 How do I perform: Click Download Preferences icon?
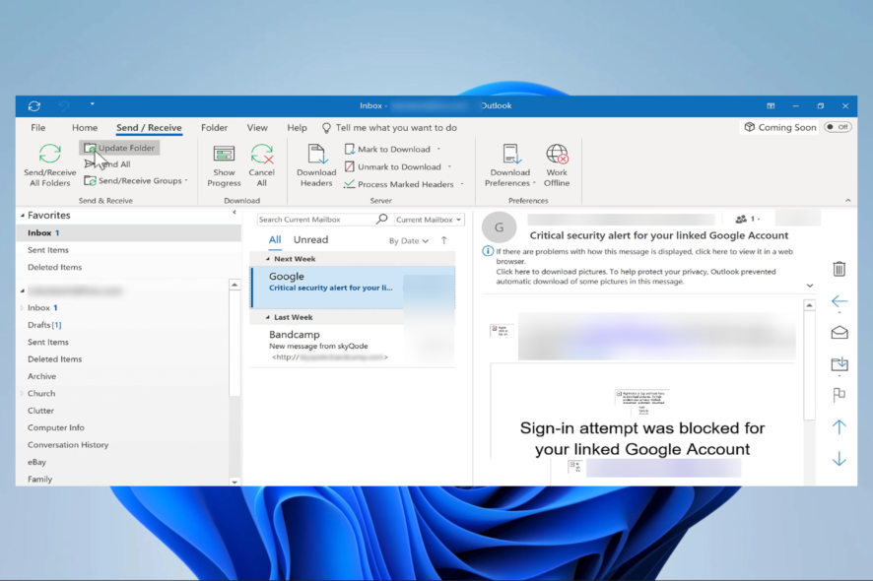(x=510, y=155)
